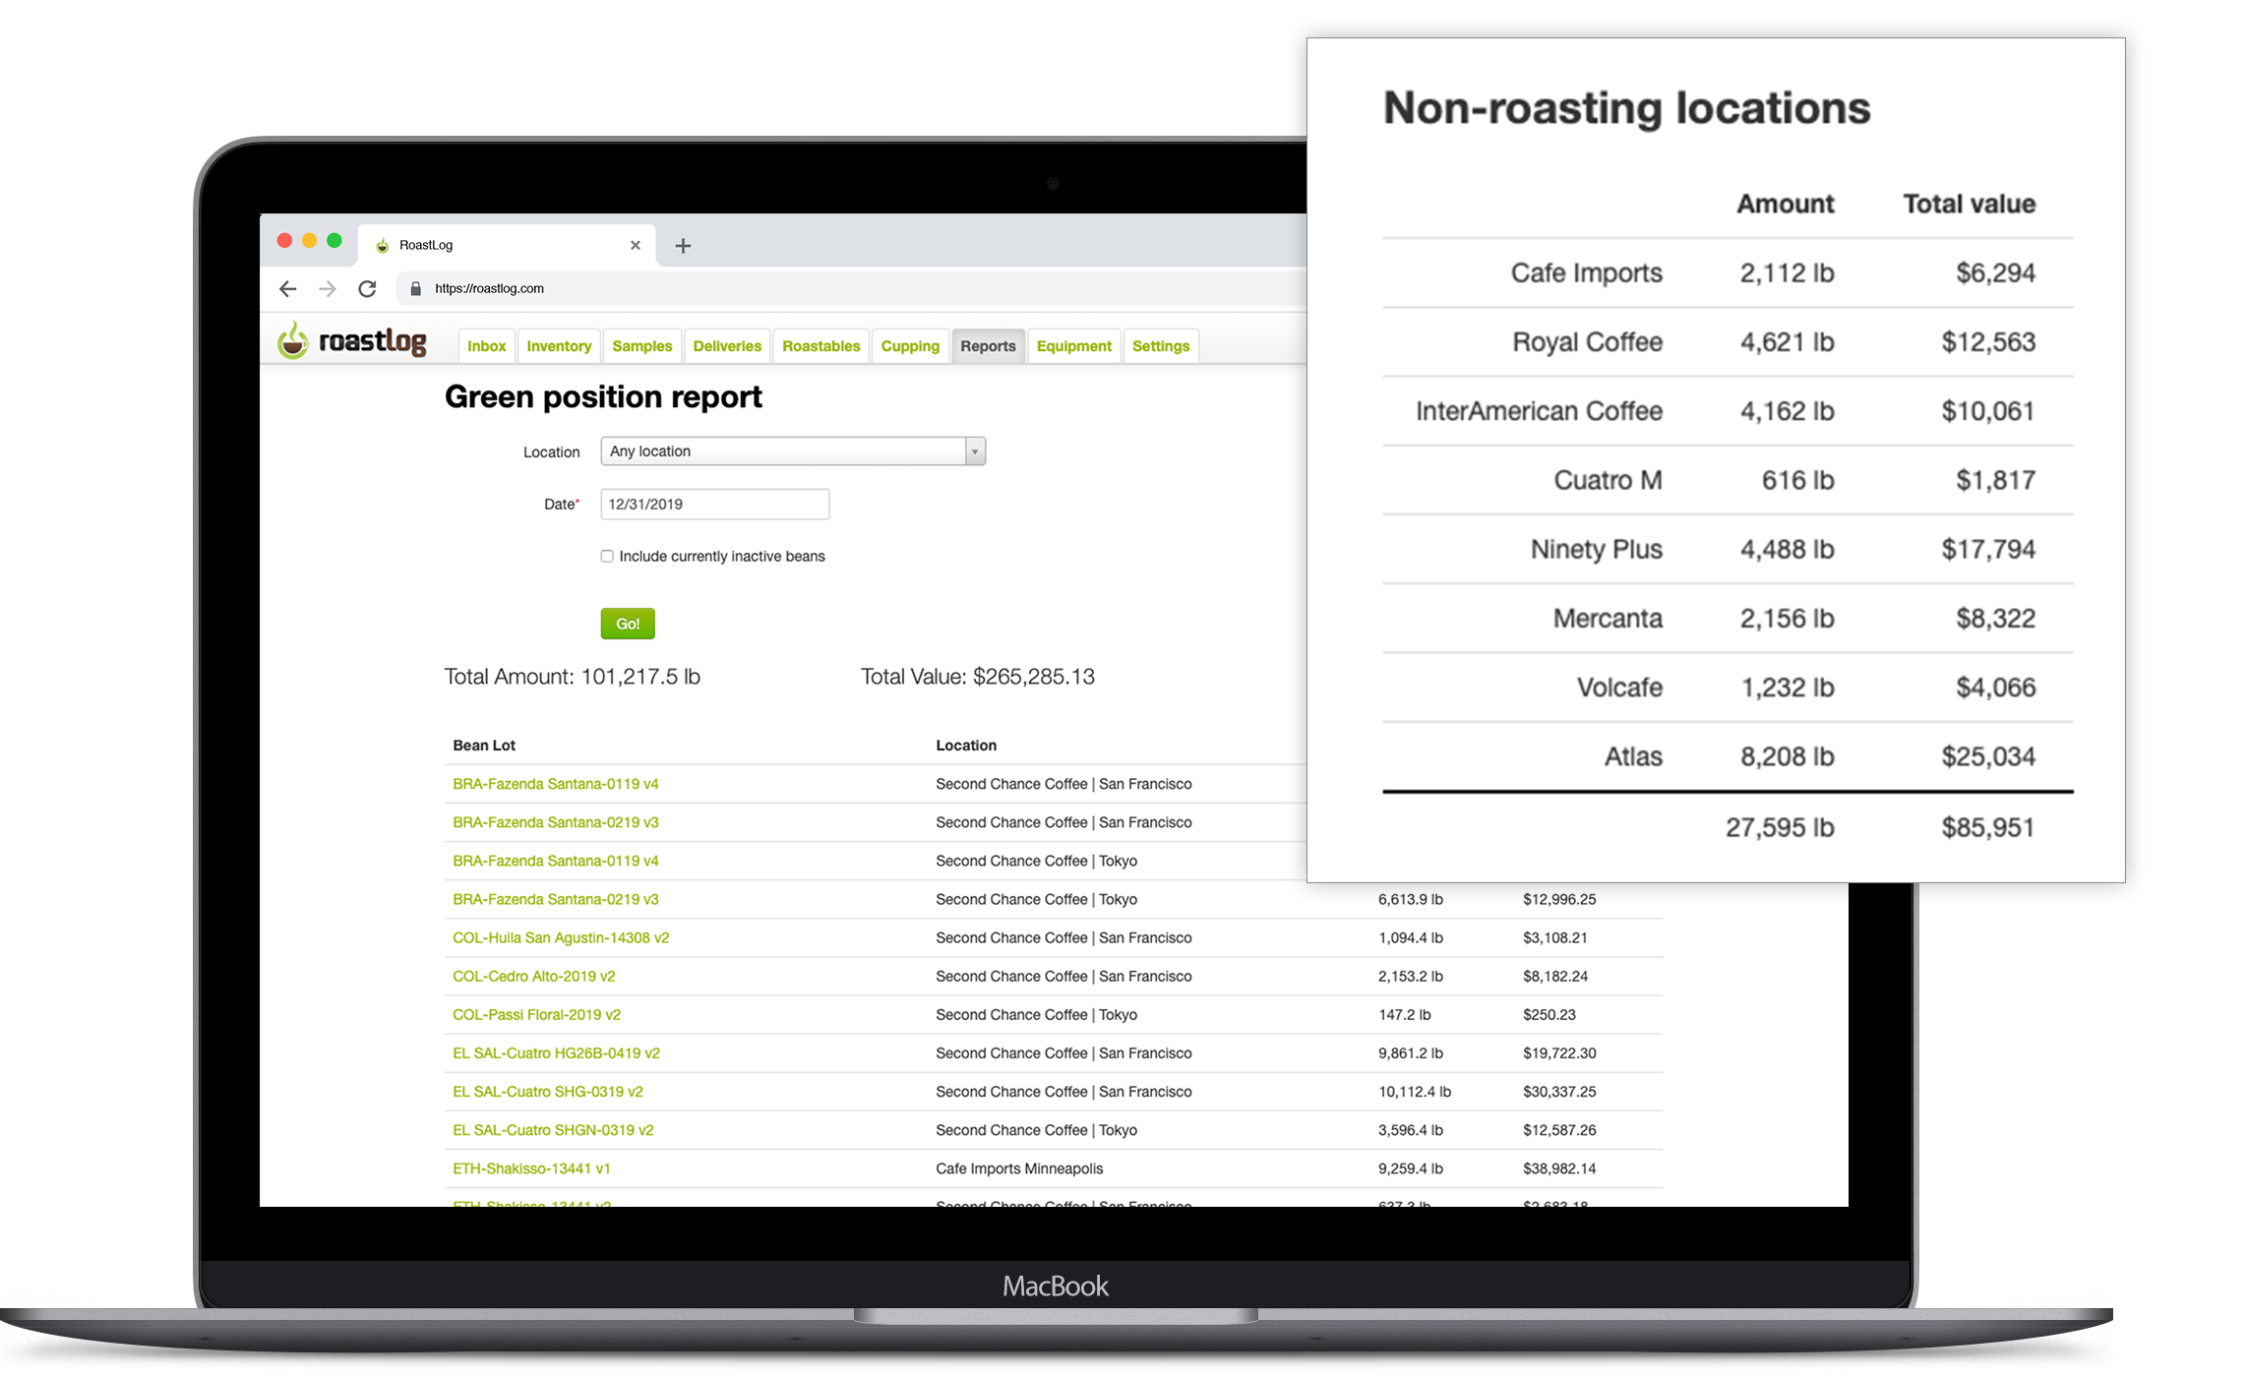The image size is (2247, 1378).
Task: Enable Include currently inactive beans checkbox
Action: [607, 557]
